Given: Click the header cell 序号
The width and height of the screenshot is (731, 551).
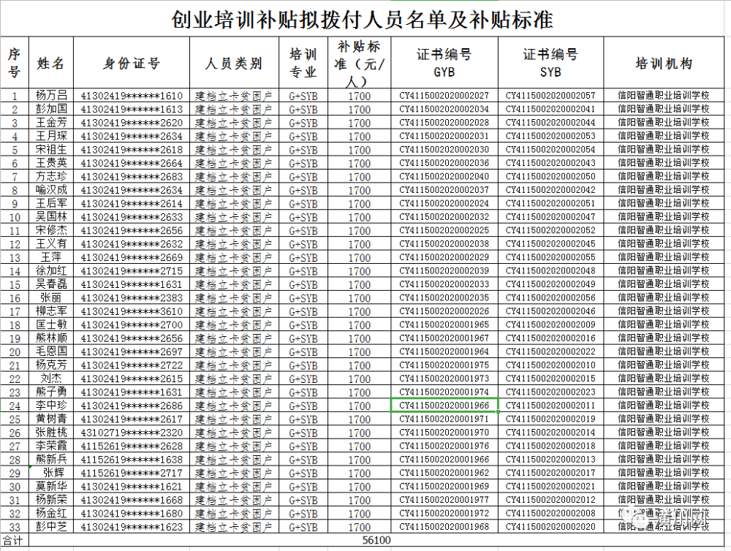Looking at the screenshot, I should click(x=15, y=62).
